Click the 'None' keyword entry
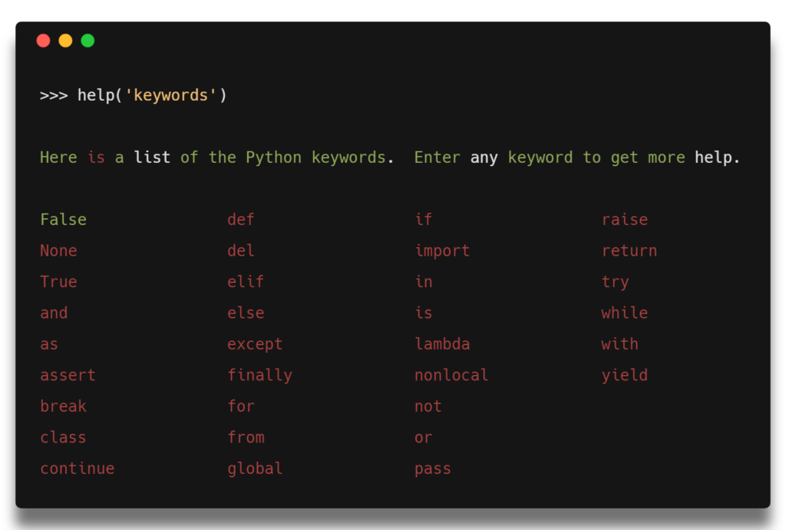The image size is (786, 530). coord(58,251)
